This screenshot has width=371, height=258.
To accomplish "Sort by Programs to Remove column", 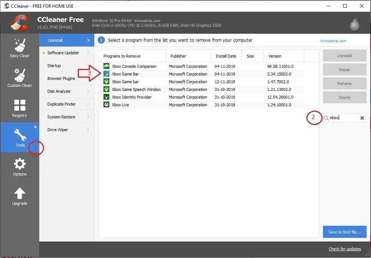I will pyautogui.click(x=132, y=56).
